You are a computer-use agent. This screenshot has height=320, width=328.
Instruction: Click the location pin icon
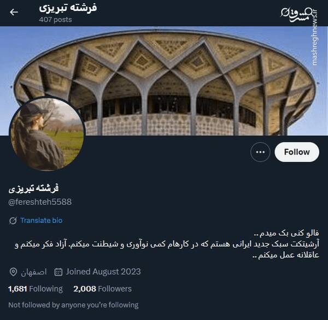pyautogui.click(x=13, y=272)
